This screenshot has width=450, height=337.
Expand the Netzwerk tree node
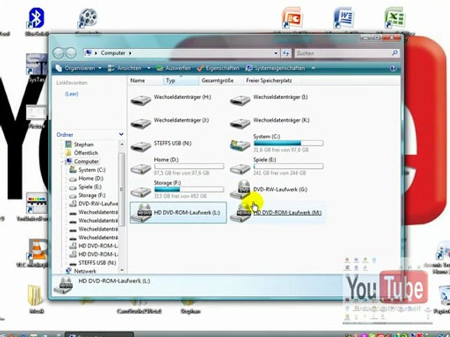click(62, 271)
